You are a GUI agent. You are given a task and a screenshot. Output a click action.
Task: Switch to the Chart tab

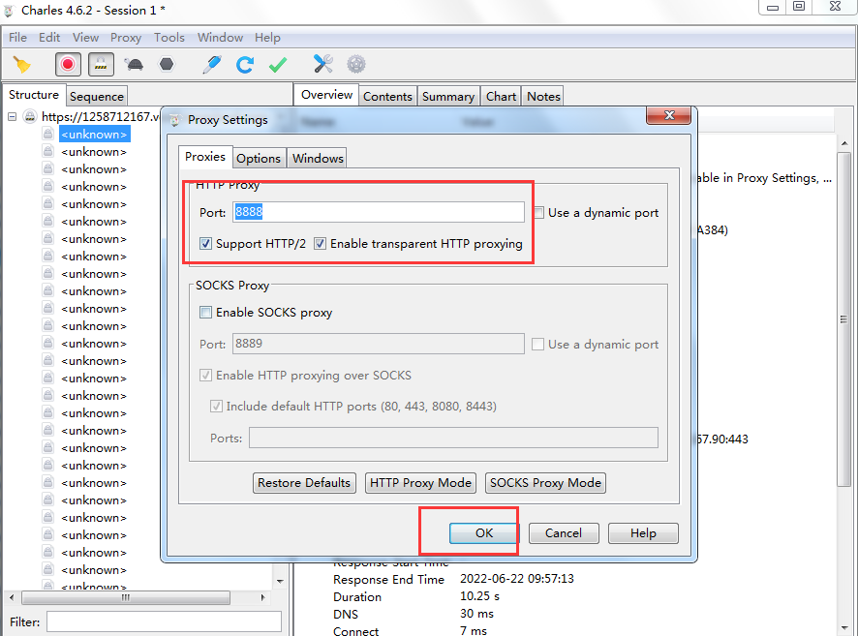(x=501, y=96)
